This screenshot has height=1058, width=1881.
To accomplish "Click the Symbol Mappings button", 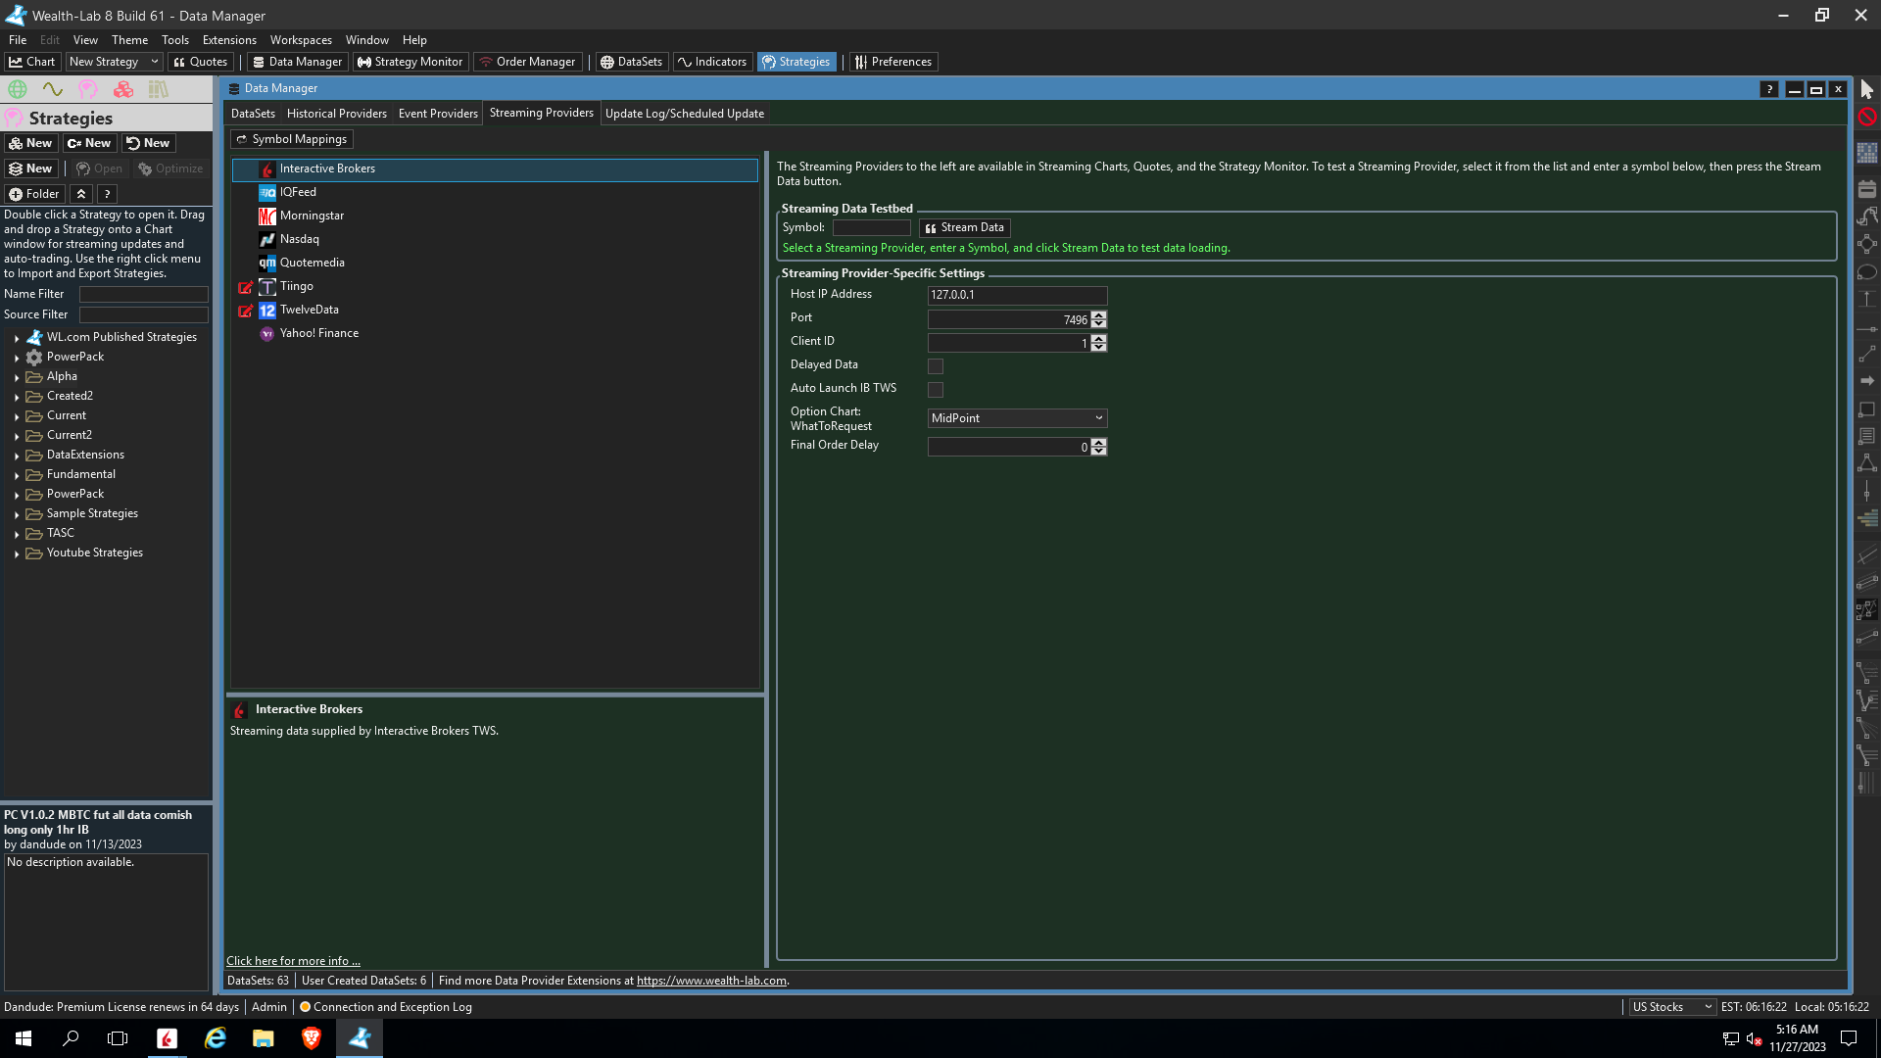I will tap(292, 139).
